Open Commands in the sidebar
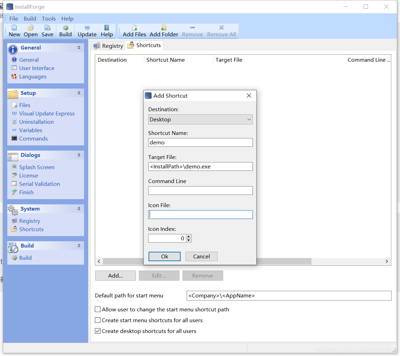Screen dimensions: 400x356 [33, 139]
